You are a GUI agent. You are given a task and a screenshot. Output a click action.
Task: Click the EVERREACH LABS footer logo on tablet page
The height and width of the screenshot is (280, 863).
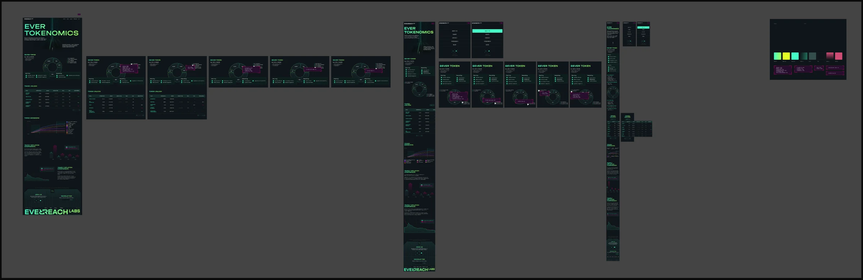coord(419,269)
